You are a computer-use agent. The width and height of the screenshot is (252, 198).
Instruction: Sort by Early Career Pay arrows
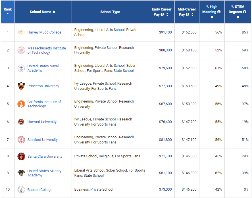(x=167, y=14)
